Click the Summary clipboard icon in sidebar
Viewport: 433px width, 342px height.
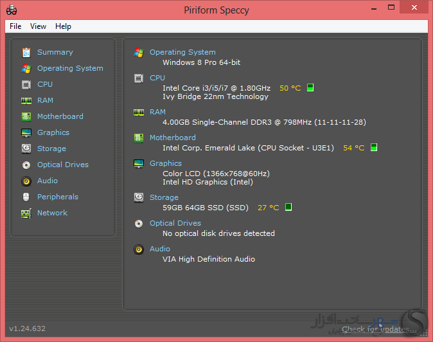pos(26,52)
